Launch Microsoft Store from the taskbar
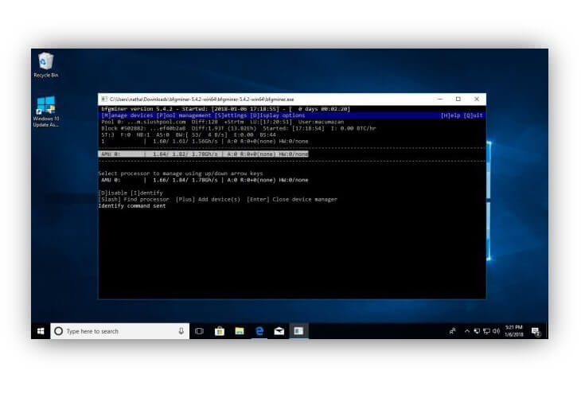This screenshot has height=398, width=581. pyautogui.click(x=220, y=331)
